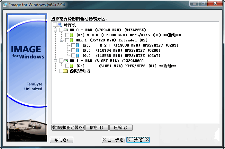
Task: Check the HD 1 drive checkbox
Action: click(x=61, y=61)
